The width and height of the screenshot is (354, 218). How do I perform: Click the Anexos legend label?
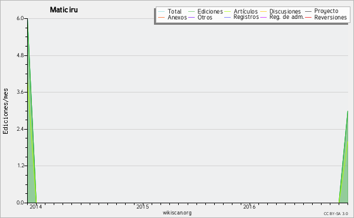click(x=177, y=17)
